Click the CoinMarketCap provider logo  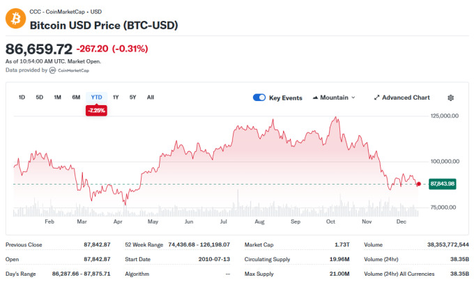click(x=53, y=70)
